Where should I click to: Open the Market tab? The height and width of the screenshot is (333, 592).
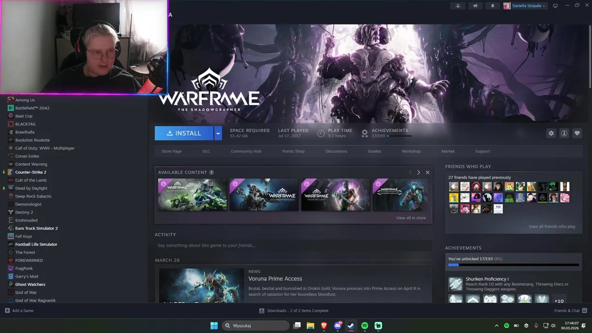(448, 151)
